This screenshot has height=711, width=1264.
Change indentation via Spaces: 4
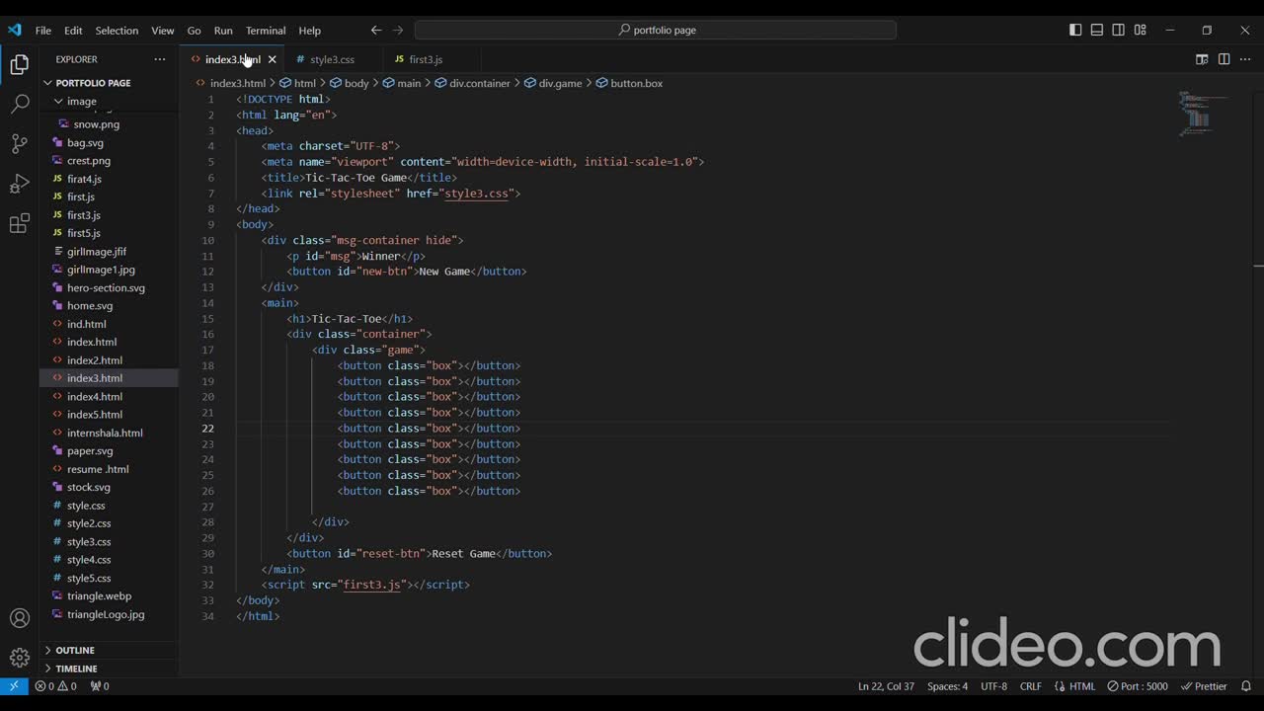(947, 686)
